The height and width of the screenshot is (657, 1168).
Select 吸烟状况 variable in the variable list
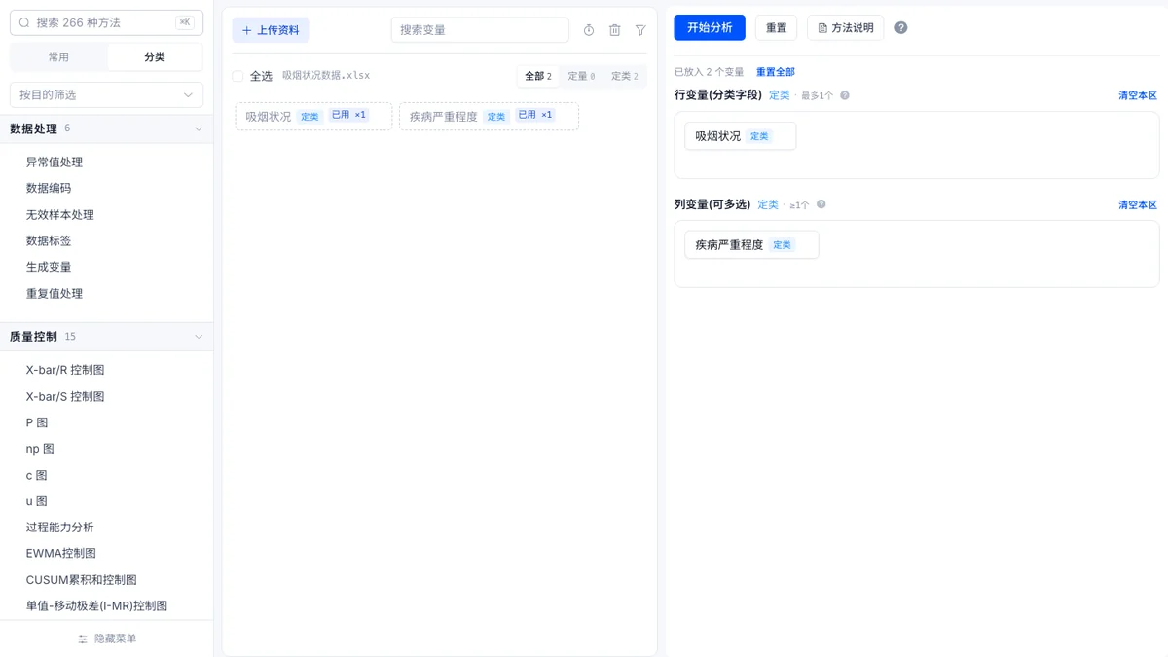coord(313,116)
